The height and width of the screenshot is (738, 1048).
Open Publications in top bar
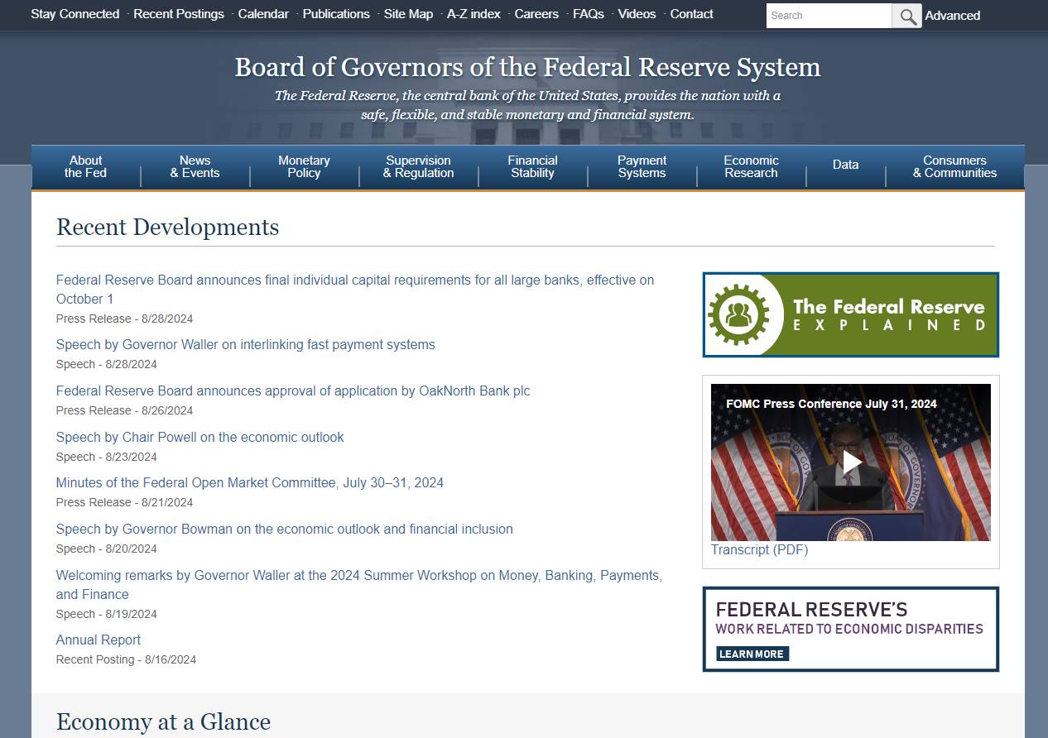click(x=336, y=14)
